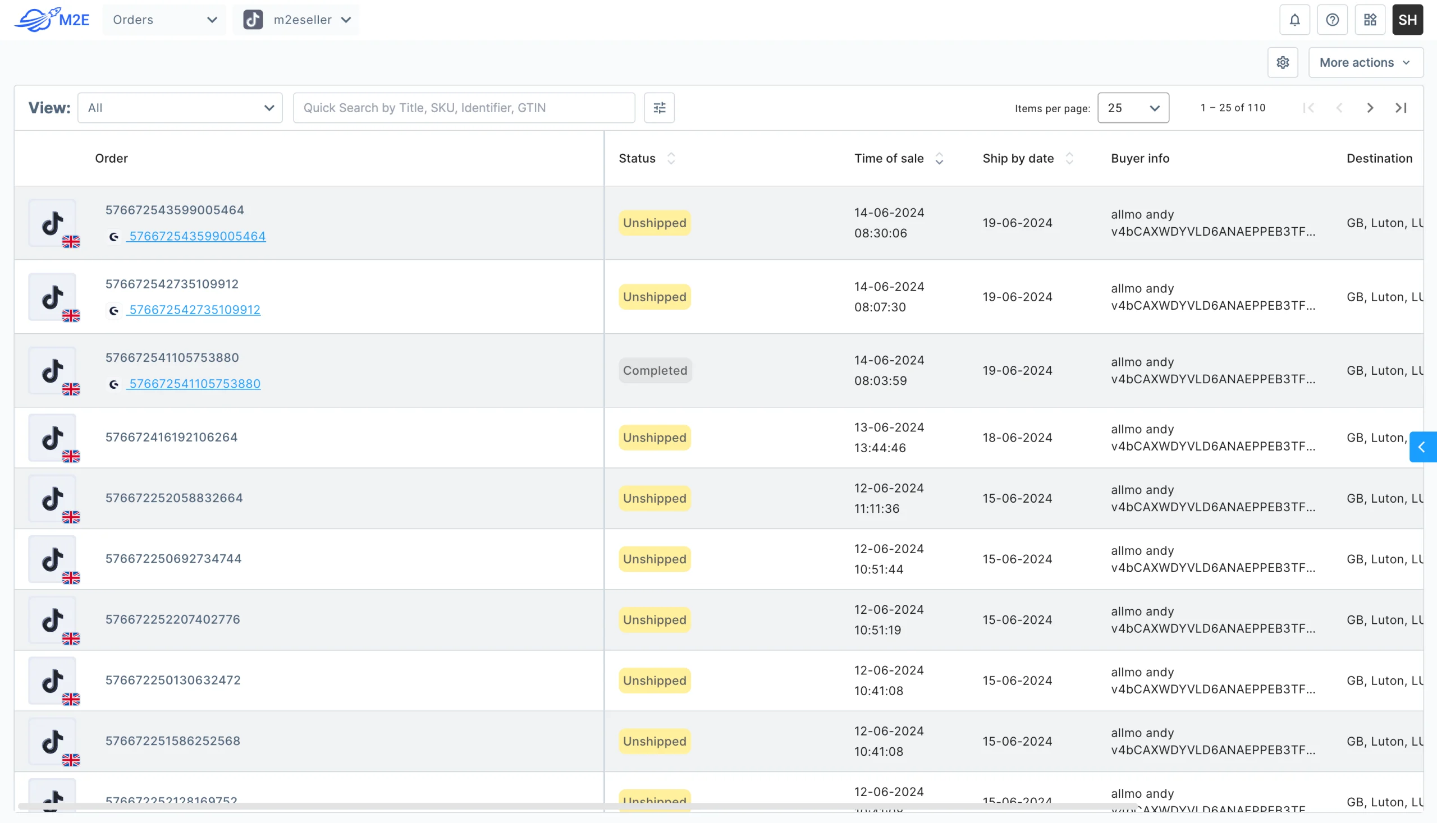Change the items per page dropdown

(1133, 107)
